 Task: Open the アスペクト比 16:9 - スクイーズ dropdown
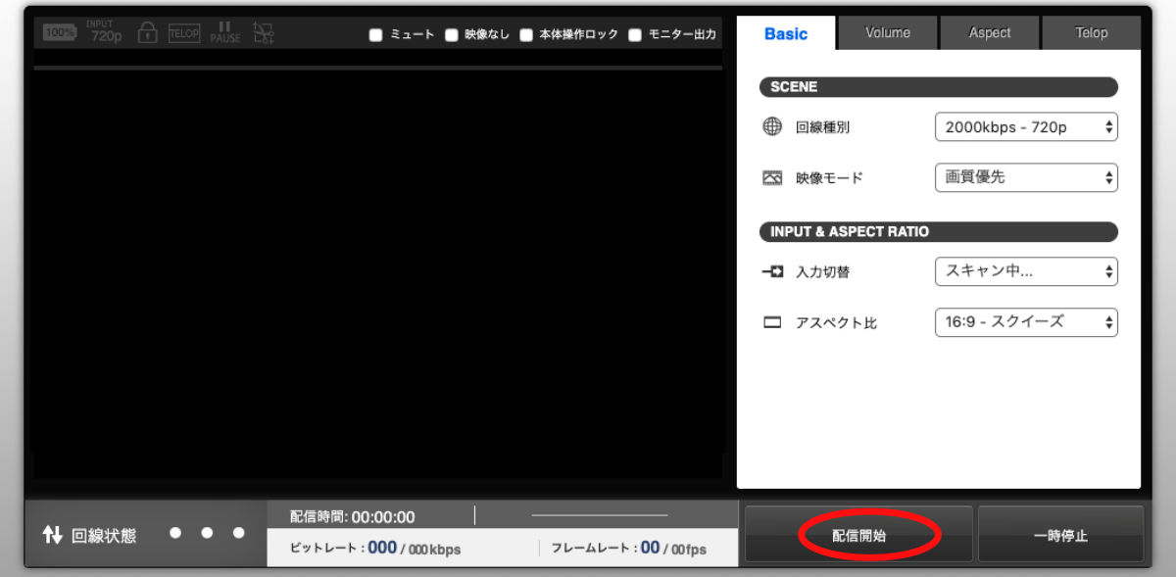[x=1026, y=321]
